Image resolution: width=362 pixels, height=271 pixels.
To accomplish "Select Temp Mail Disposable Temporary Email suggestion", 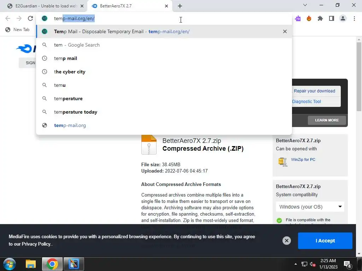I will (x=164, y=31).
